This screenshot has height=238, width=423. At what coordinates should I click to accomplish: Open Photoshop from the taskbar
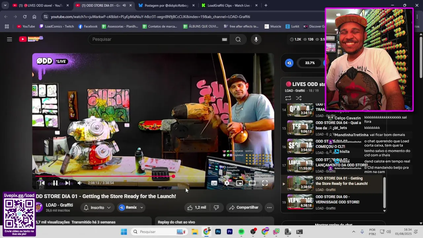[x=218, y=232]
